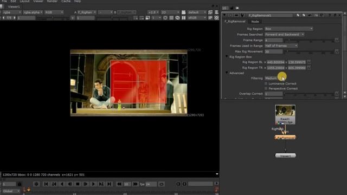347x195 pixels.
Task: Open the default camera dropdown
Action: 197,12
